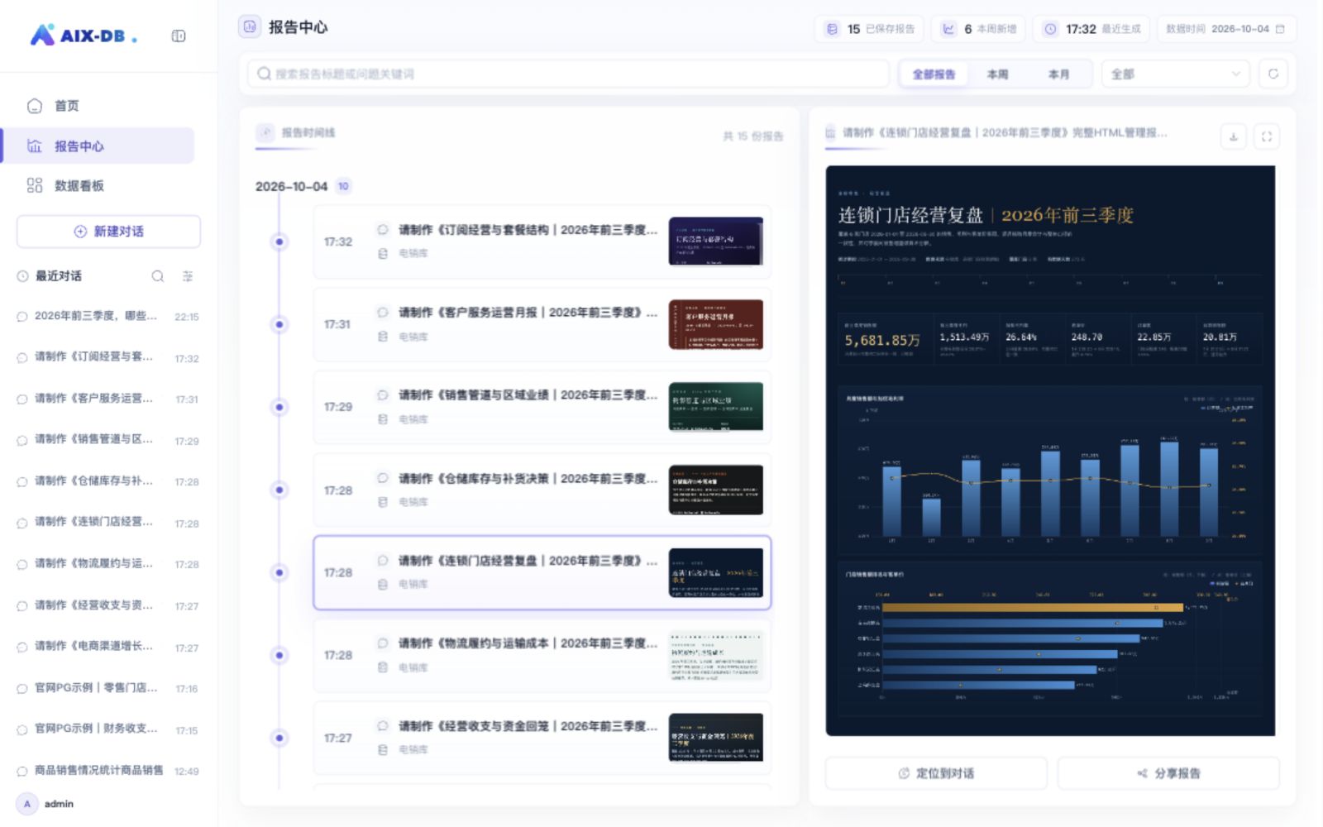
Task: Expand report preview to fullscreen
Action: pyautogui.click(x=1267, y=136)
